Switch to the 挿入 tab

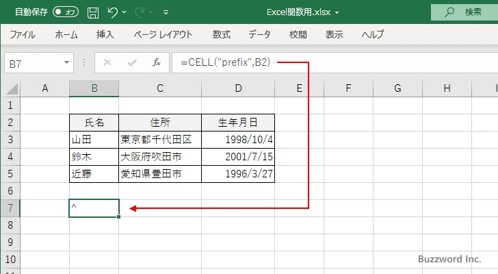(105, 34)
